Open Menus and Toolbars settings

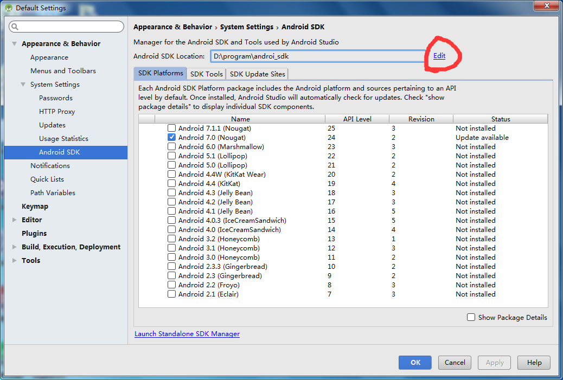click(63, 71)
